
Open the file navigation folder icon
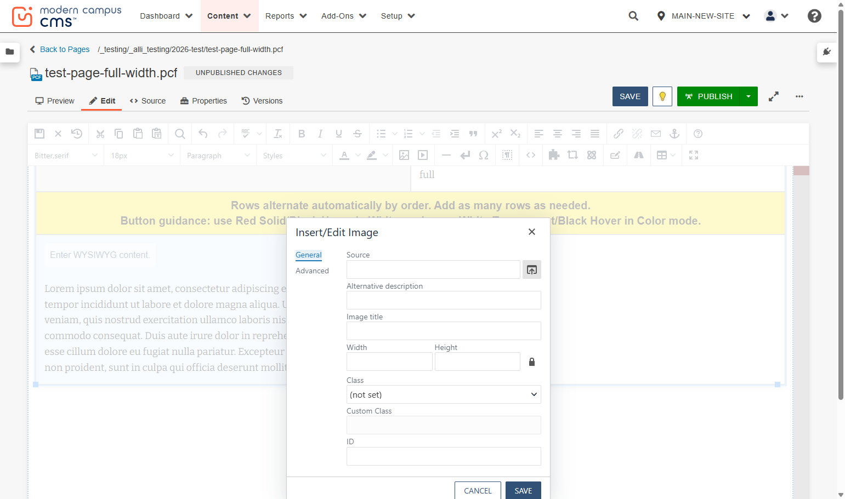[10, 51]
